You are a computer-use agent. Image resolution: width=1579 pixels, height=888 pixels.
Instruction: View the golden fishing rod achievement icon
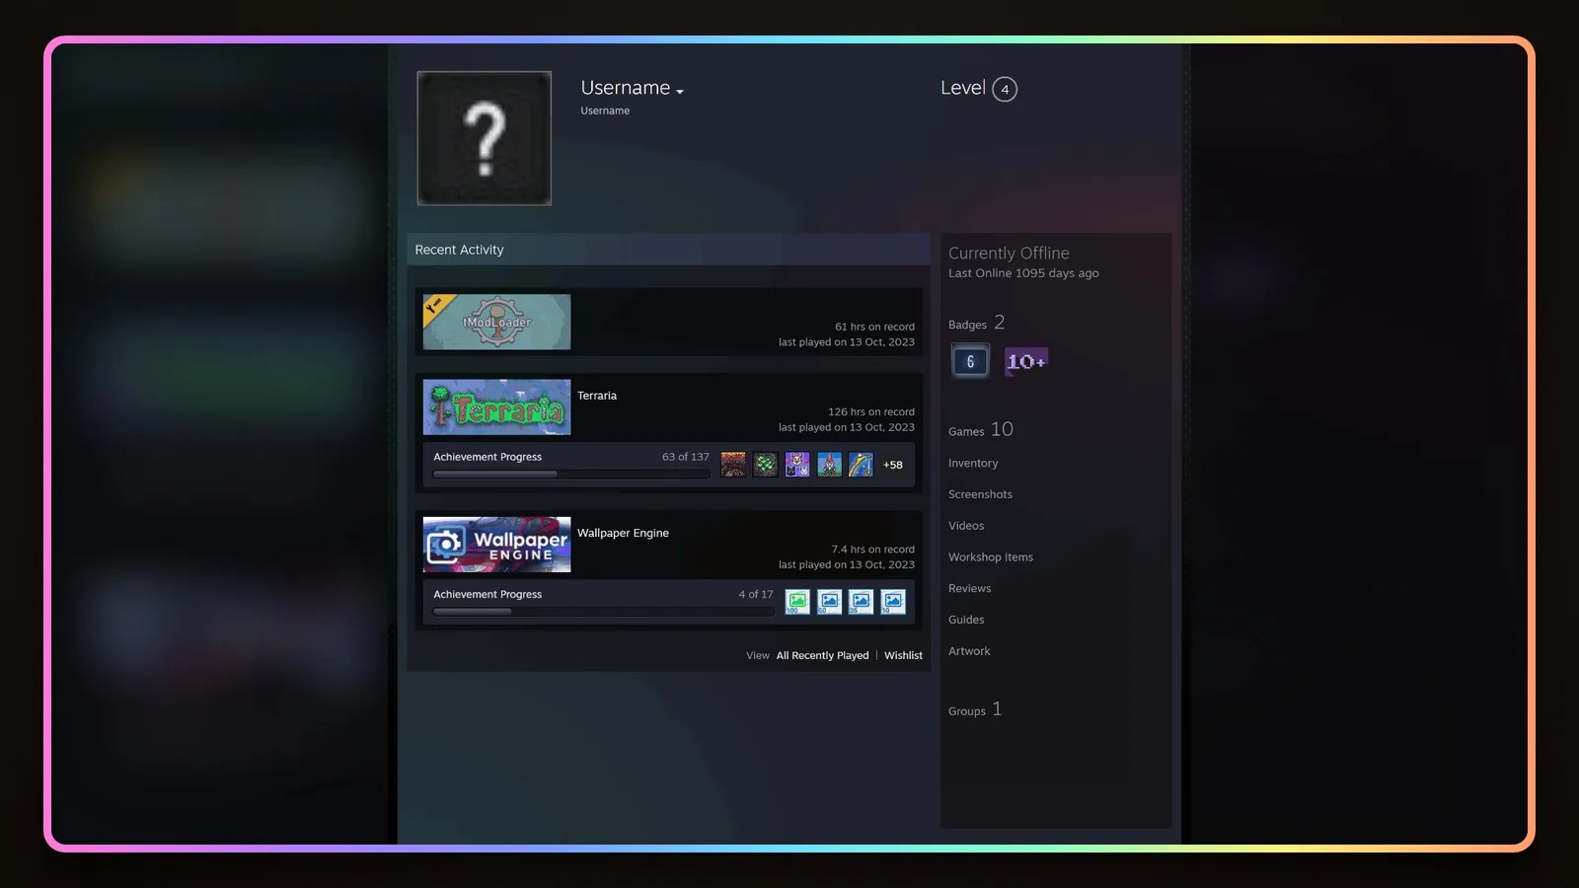click(861, 465)
